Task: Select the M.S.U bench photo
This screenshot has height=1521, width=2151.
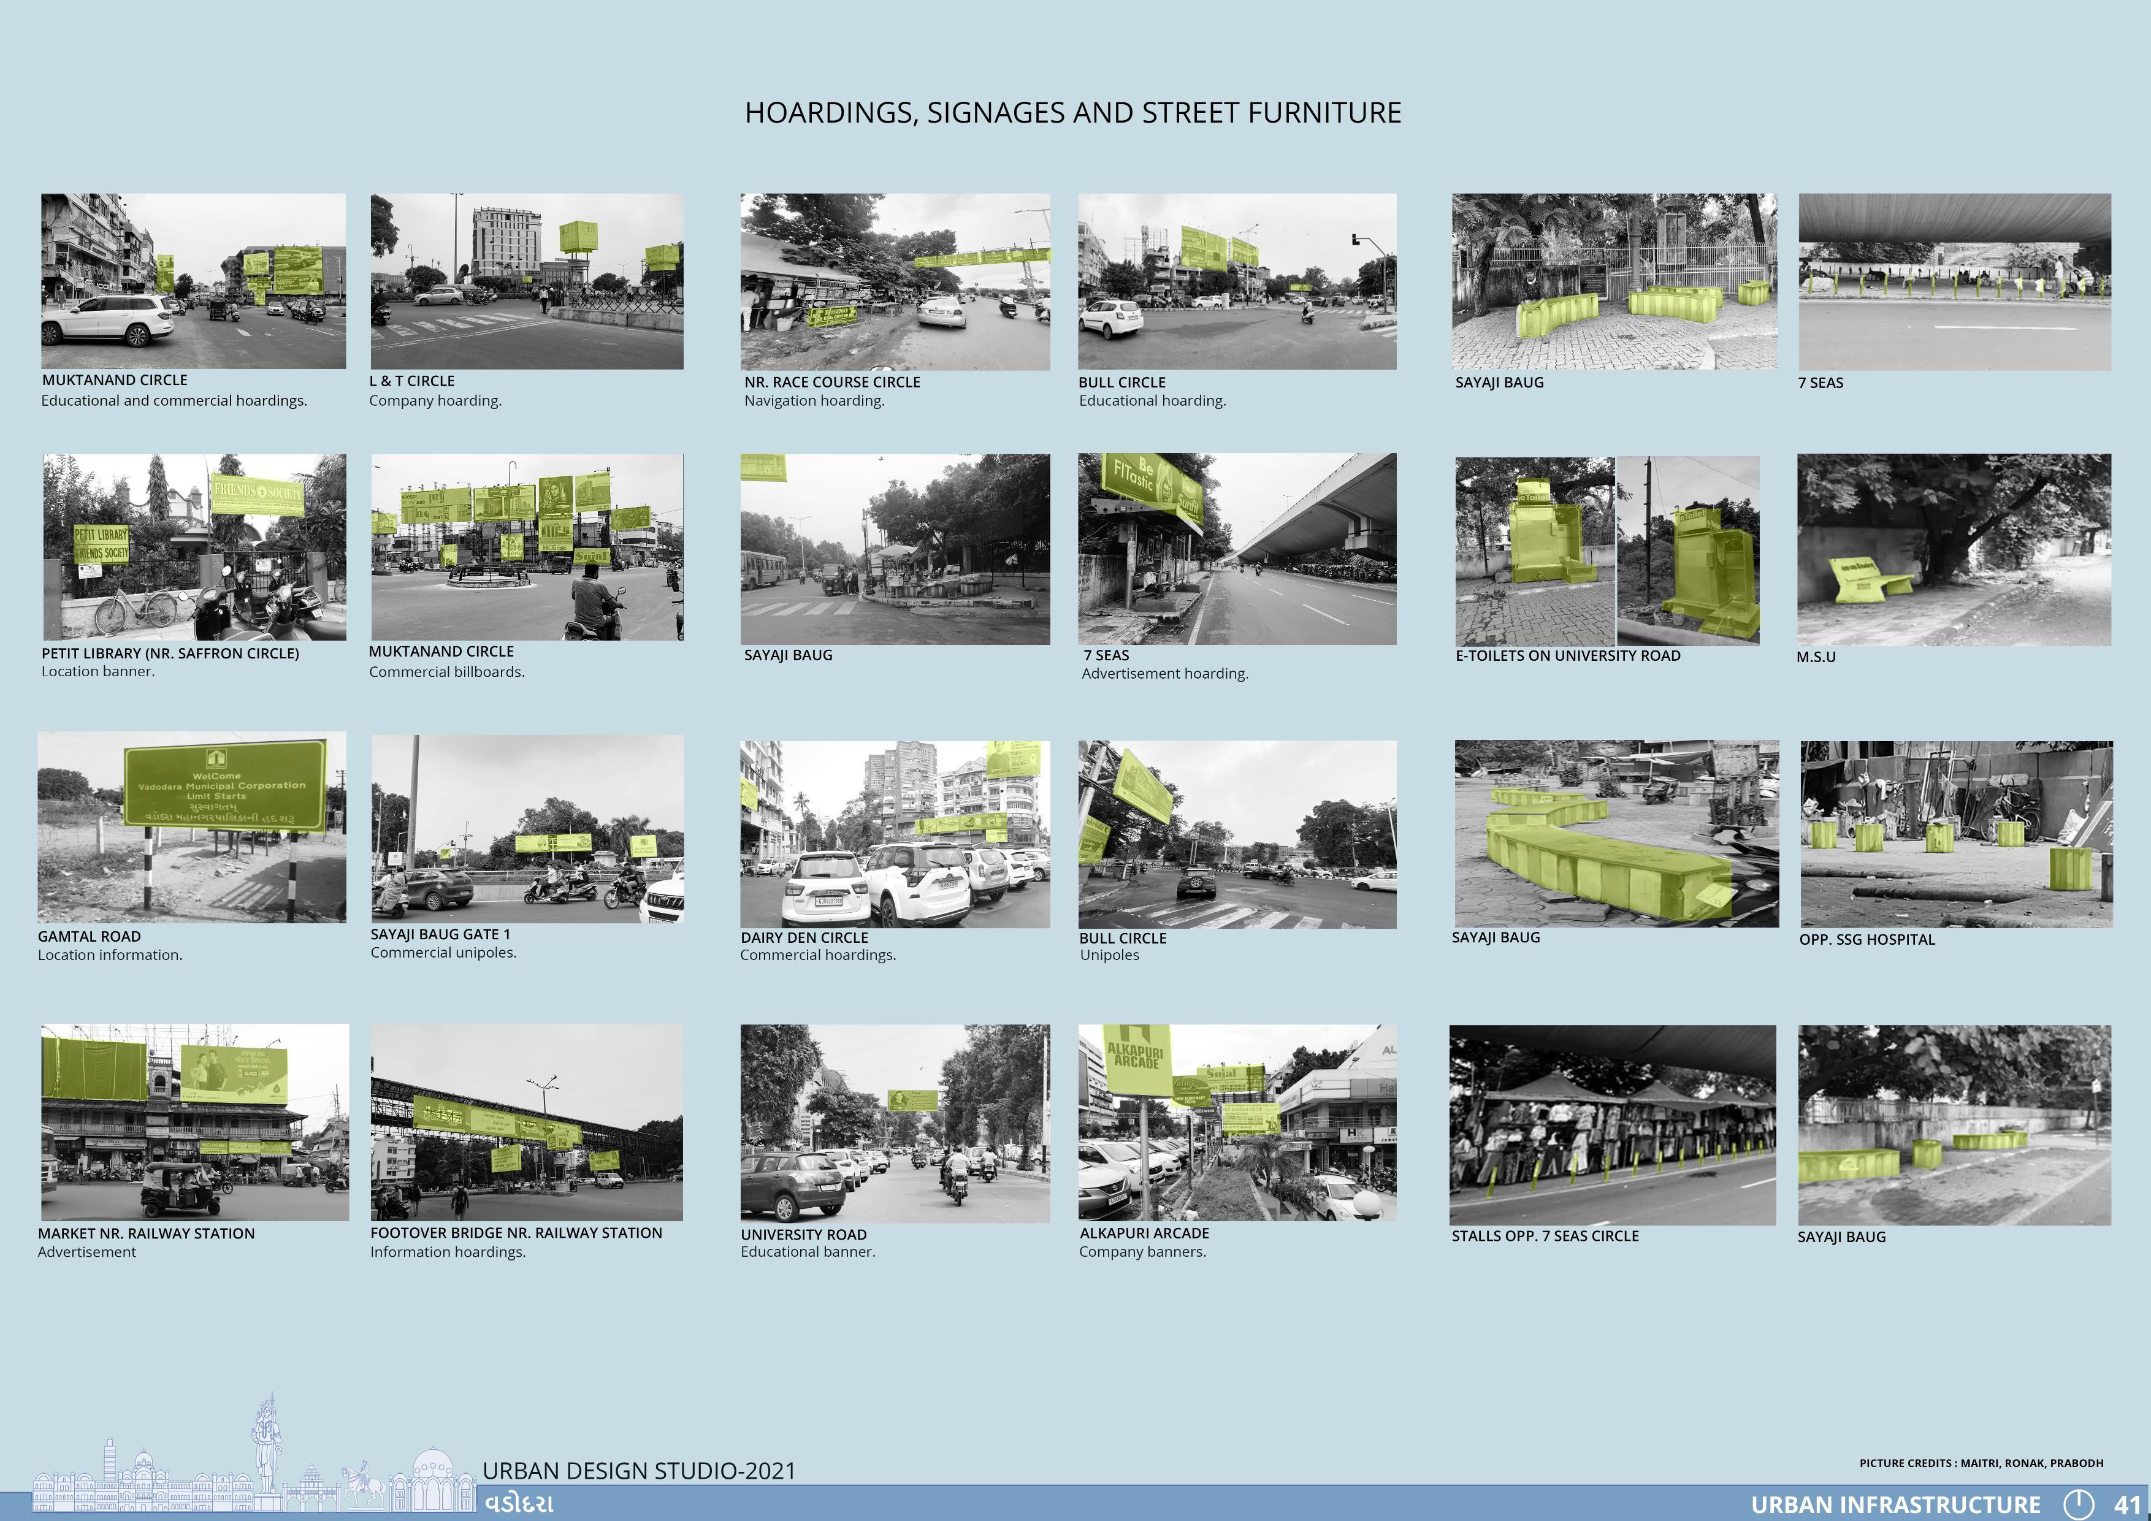Action: (1954, 550)
